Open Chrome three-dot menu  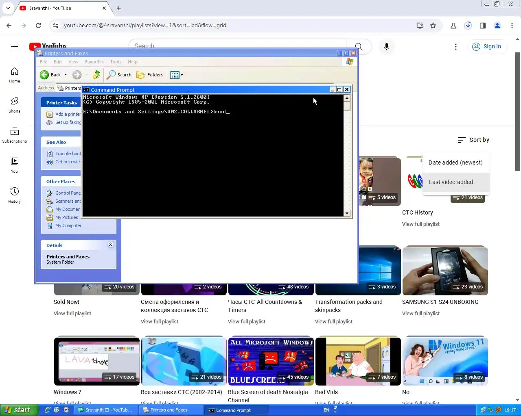click(512, 26)
